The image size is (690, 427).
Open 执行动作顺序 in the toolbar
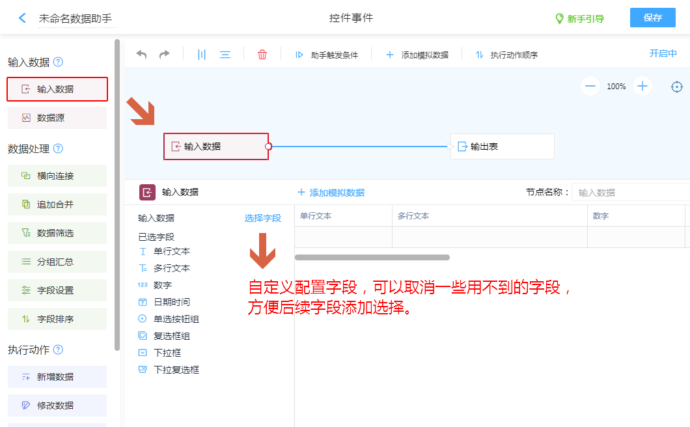506,55
